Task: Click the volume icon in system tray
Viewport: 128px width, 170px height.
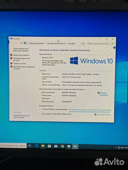Action: click(x=122, y=148)
